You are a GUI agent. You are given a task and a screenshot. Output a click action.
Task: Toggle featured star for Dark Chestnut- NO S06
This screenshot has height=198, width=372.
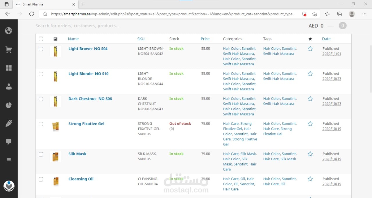(x=310, y=99)
